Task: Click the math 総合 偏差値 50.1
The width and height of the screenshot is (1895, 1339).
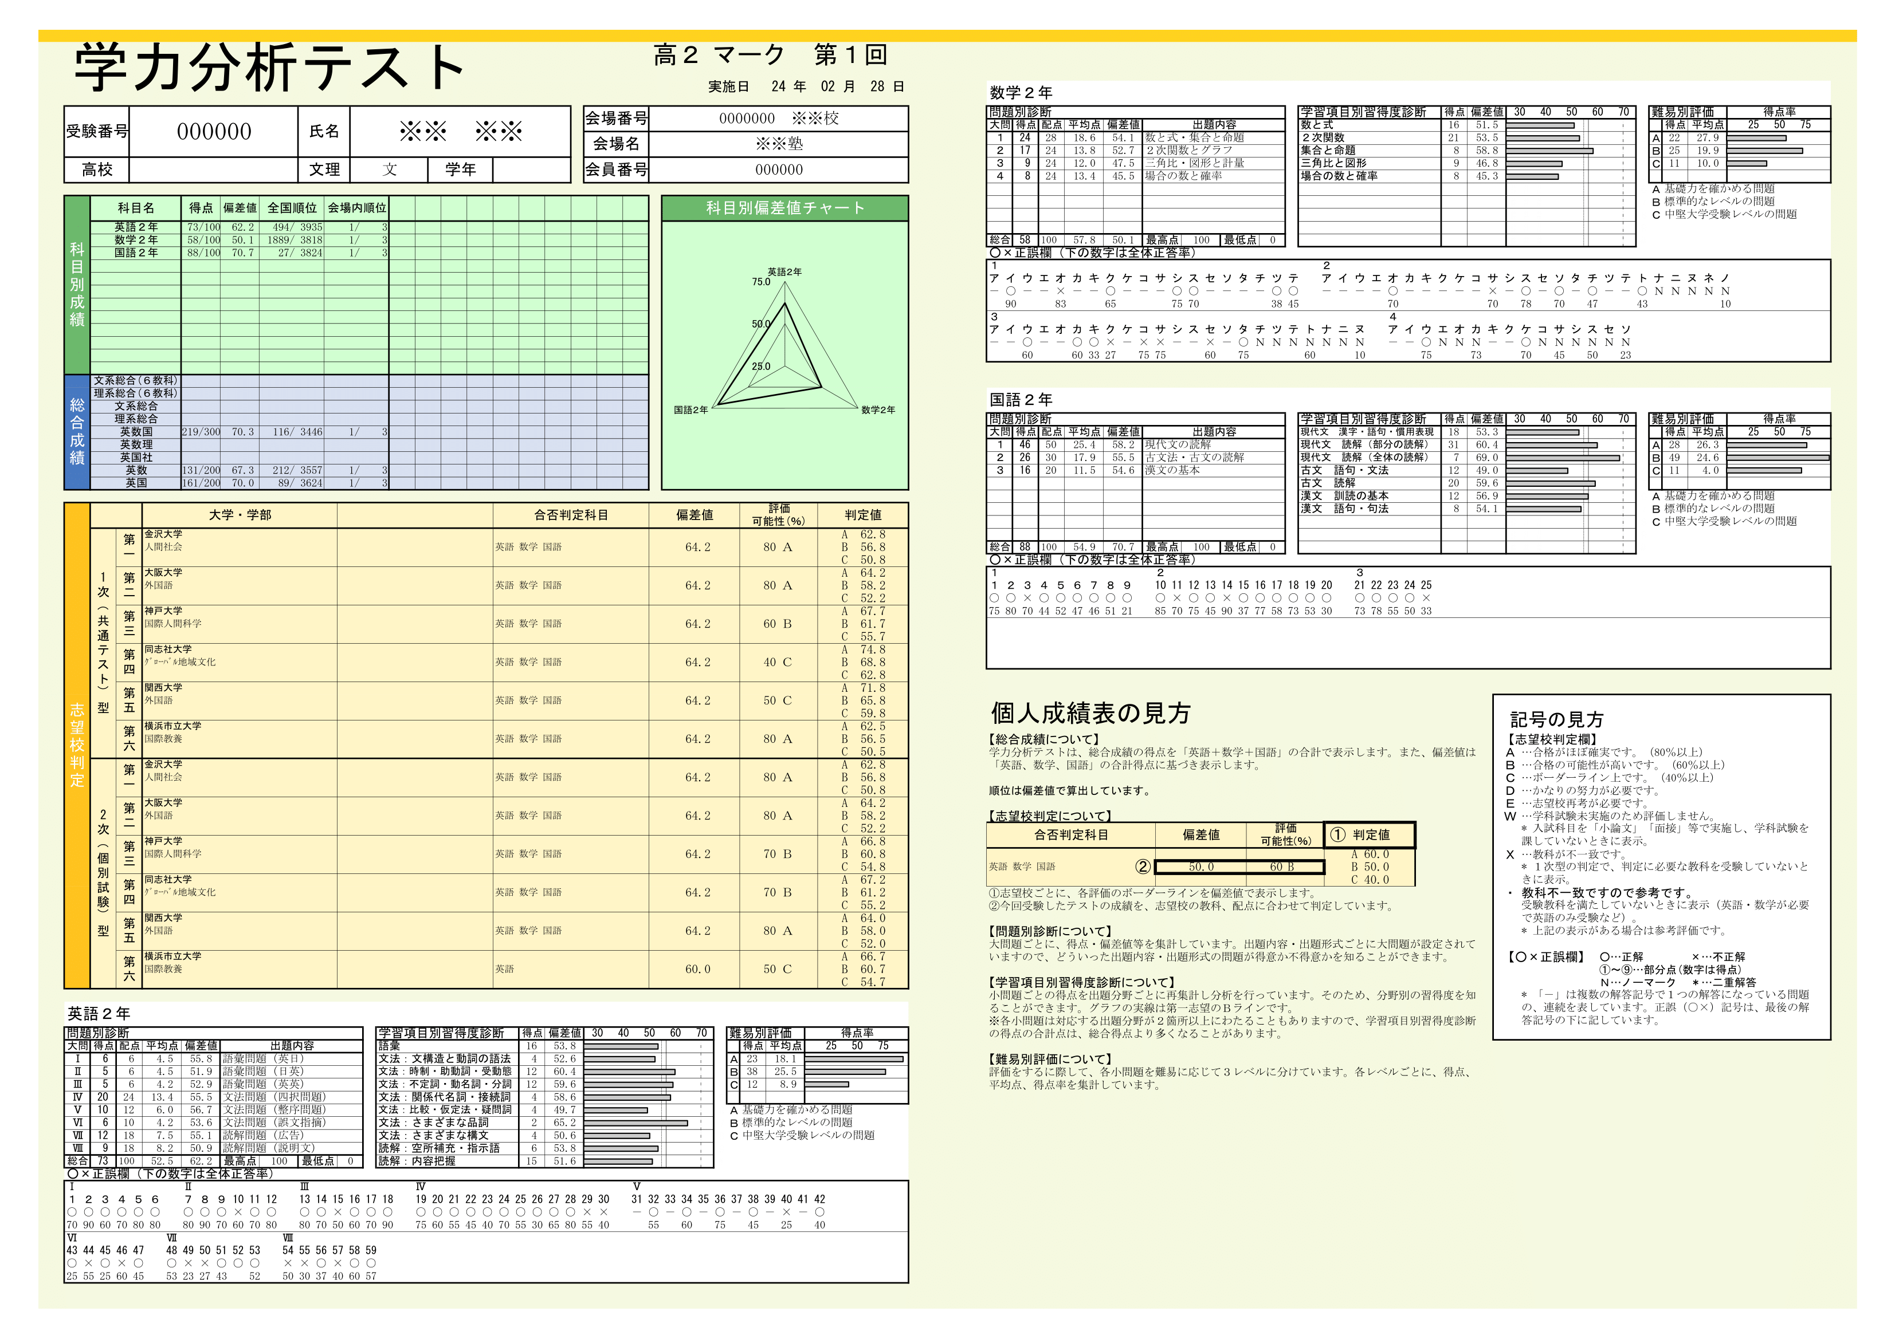Action: (x=1123, y=240)
